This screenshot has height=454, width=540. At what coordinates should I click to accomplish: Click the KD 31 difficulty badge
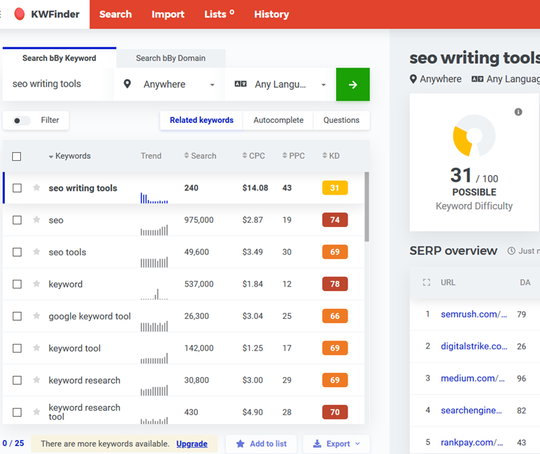(335, 188)
